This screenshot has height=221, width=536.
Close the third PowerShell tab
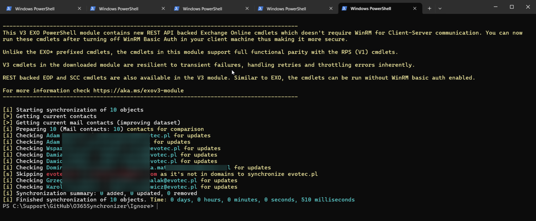pyautogui.click(x=247, y=8)
